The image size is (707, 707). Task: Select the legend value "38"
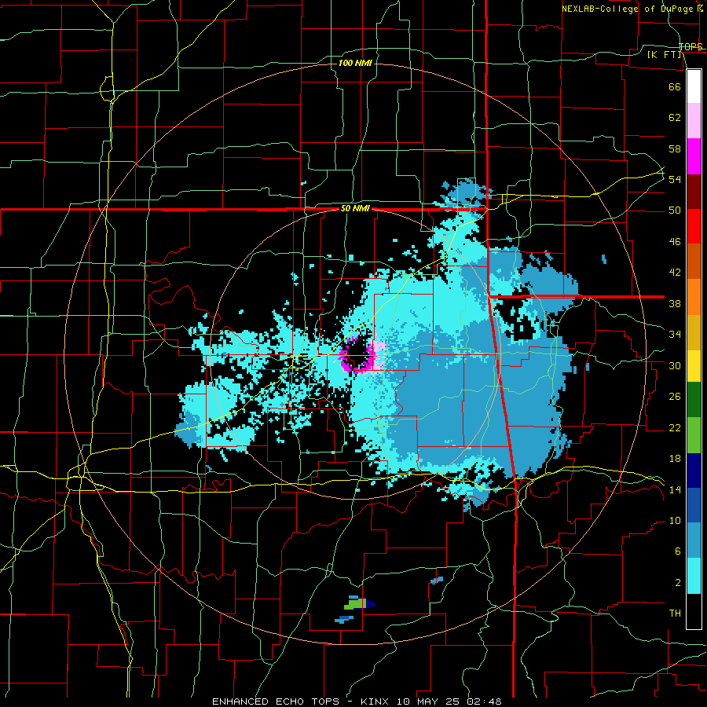(675, 303)
